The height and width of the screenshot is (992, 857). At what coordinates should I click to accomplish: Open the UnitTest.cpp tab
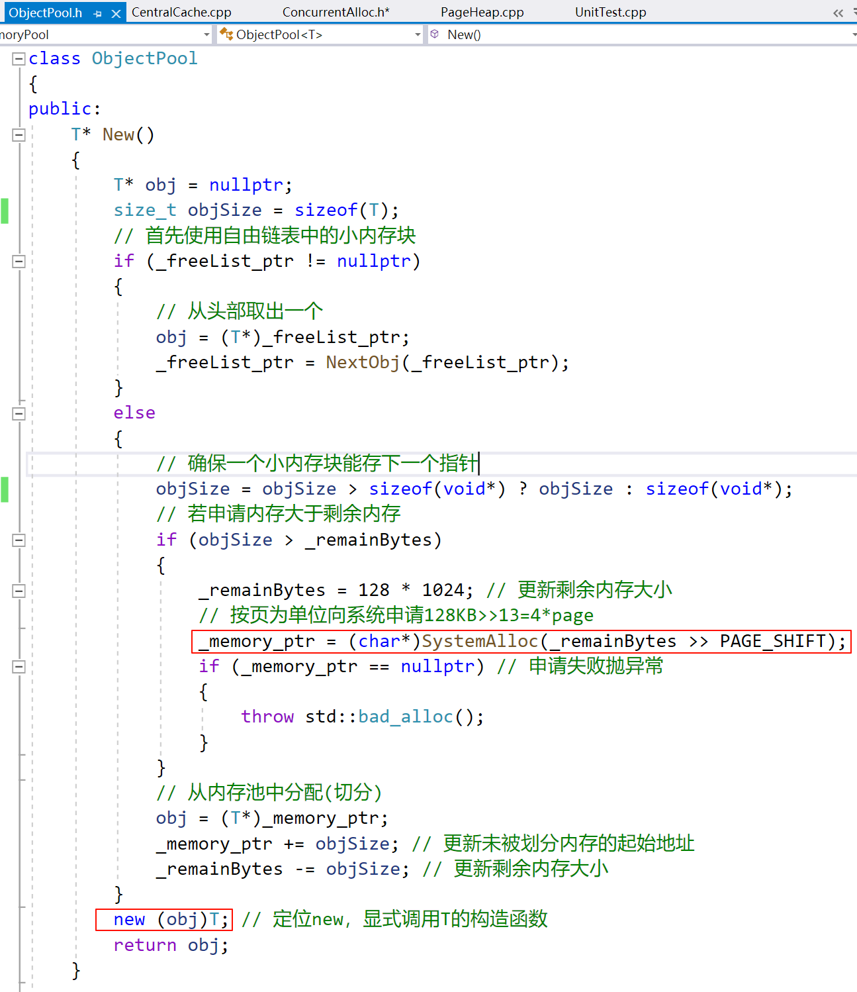pos(610,12)
